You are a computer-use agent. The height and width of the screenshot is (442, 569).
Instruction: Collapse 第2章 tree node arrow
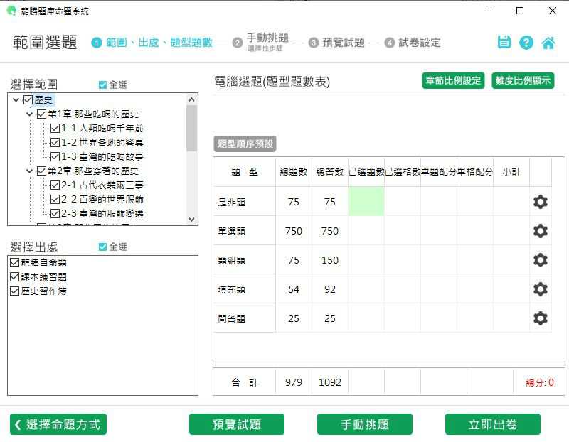pos(29,171)
